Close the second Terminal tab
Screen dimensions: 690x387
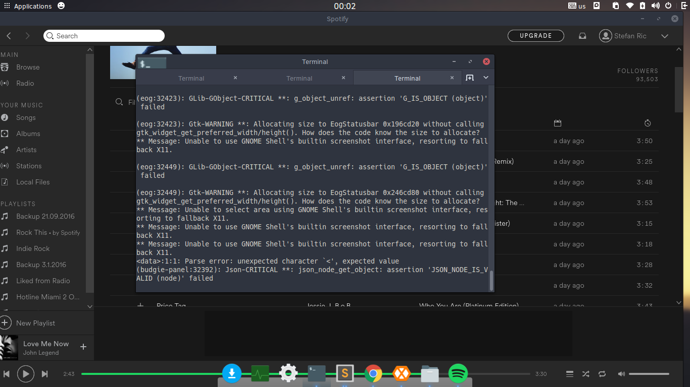click(x=343, y=78)
